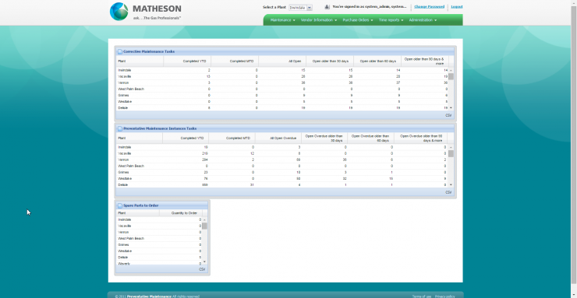577x298 pixels.
Task: Select West Palm Beach row in Preventative Maintenance grid
Action: (282, 166)
